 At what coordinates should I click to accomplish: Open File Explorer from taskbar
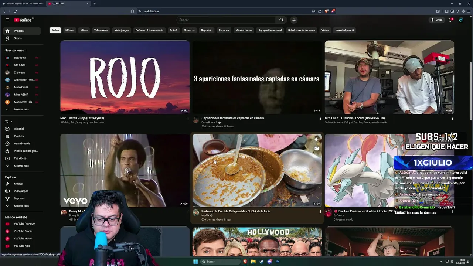tap(253, 262)
